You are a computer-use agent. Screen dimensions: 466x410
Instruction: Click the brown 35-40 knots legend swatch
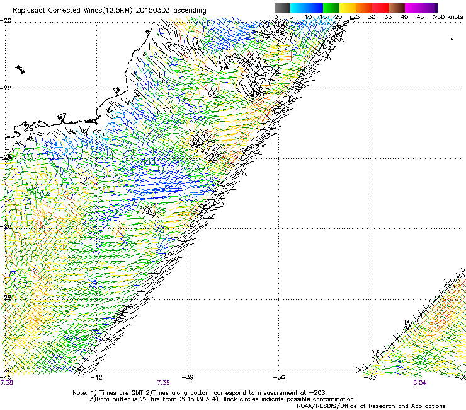tap(397, 8)
